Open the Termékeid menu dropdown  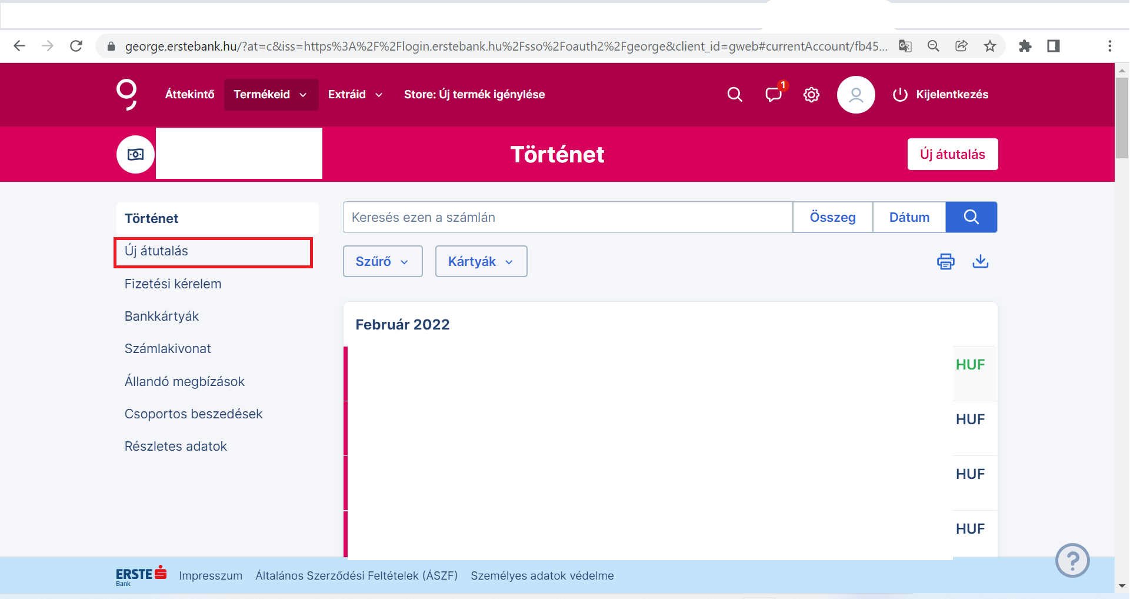(271, 94)
